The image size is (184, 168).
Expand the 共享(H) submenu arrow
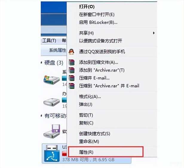(154, 33)
